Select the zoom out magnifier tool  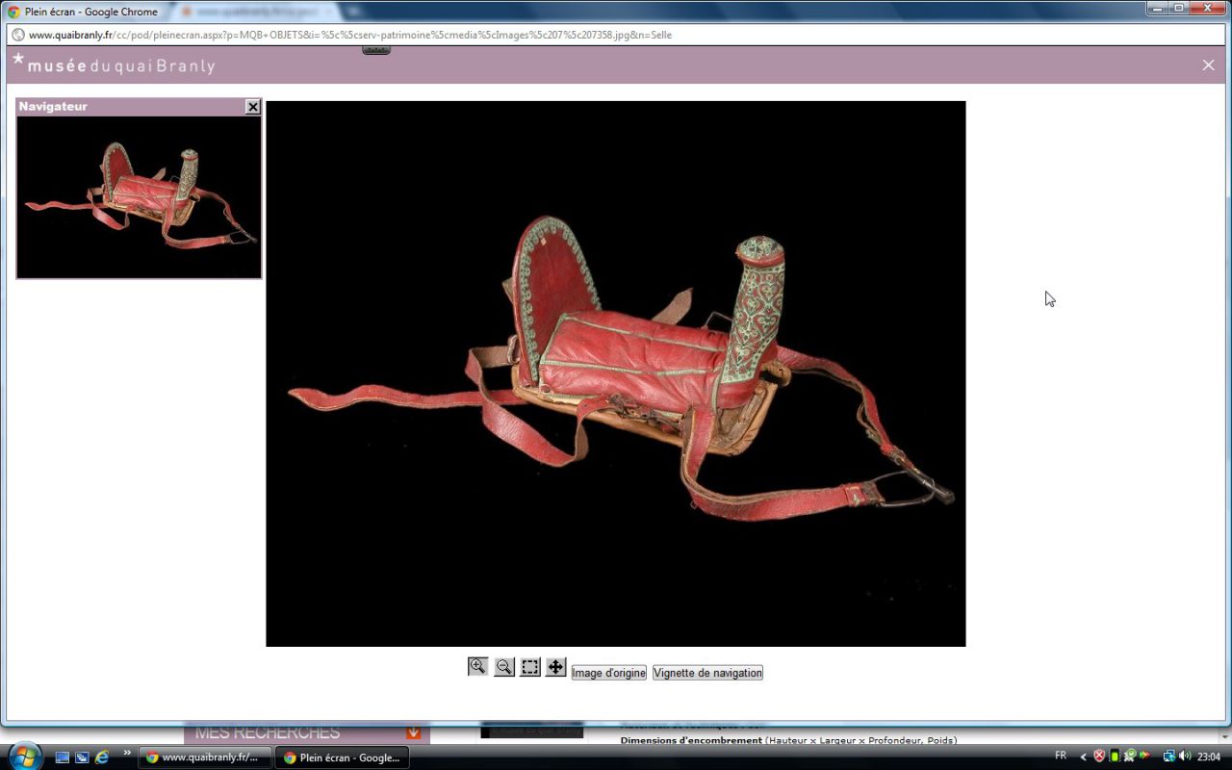(503, 667)
